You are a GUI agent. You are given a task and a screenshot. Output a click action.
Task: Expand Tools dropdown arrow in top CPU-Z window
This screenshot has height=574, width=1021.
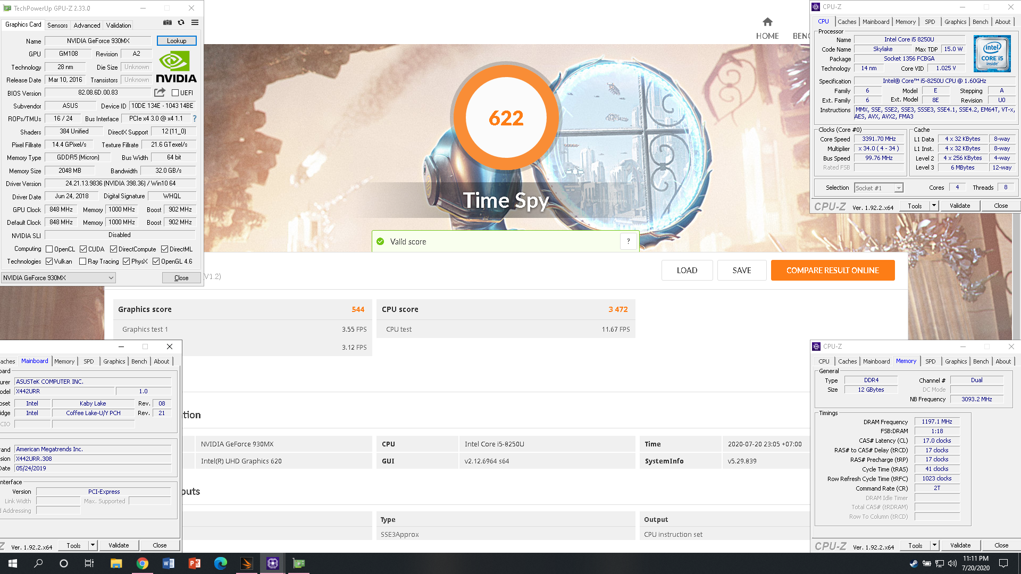click(x=934, y=206)
